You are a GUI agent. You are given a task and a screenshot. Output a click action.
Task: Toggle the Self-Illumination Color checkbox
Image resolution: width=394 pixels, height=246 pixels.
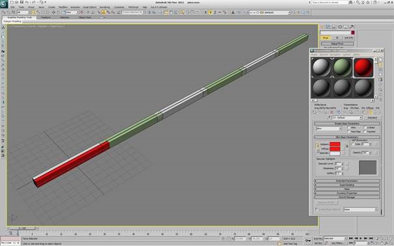353,144
